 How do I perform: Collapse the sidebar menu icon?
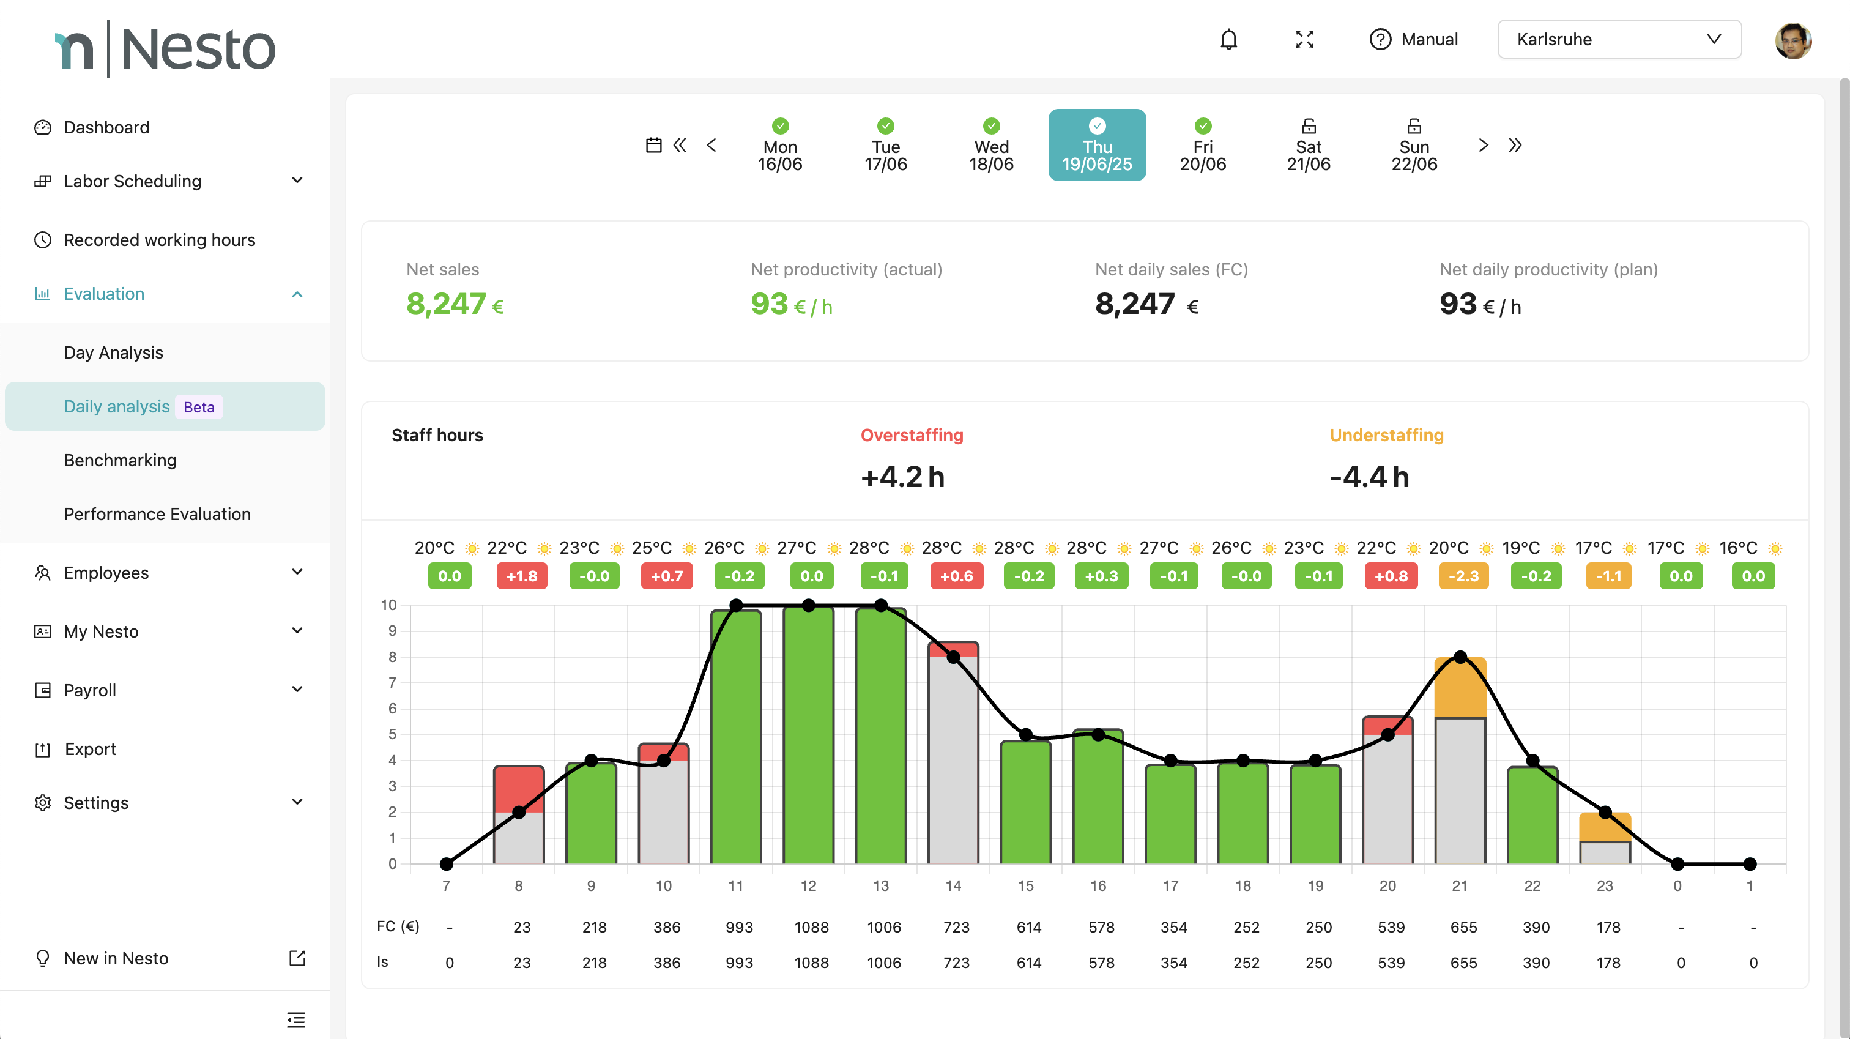[296, 1019]
